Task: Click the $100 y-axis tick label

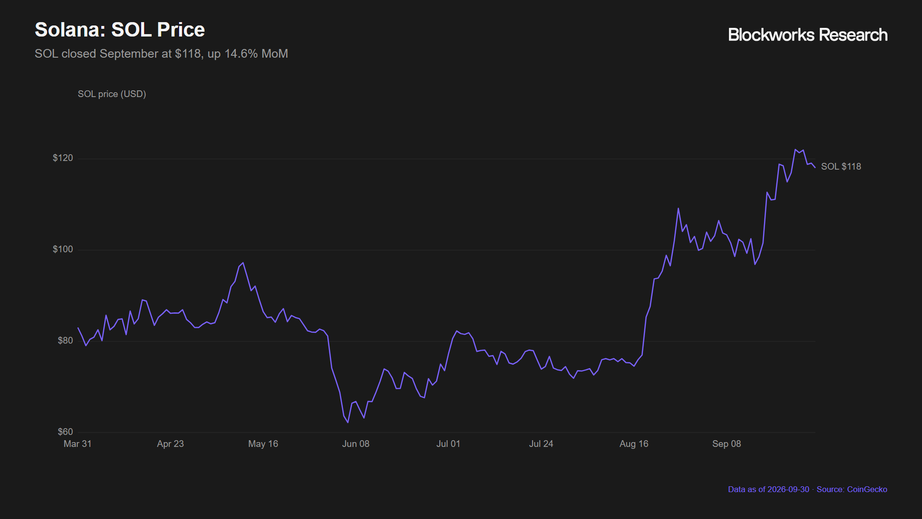Action: tap(63, 249)
